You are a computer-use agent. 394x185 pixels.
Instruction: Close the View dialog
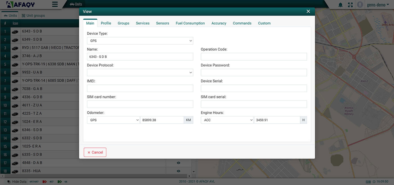coord(308,11)
